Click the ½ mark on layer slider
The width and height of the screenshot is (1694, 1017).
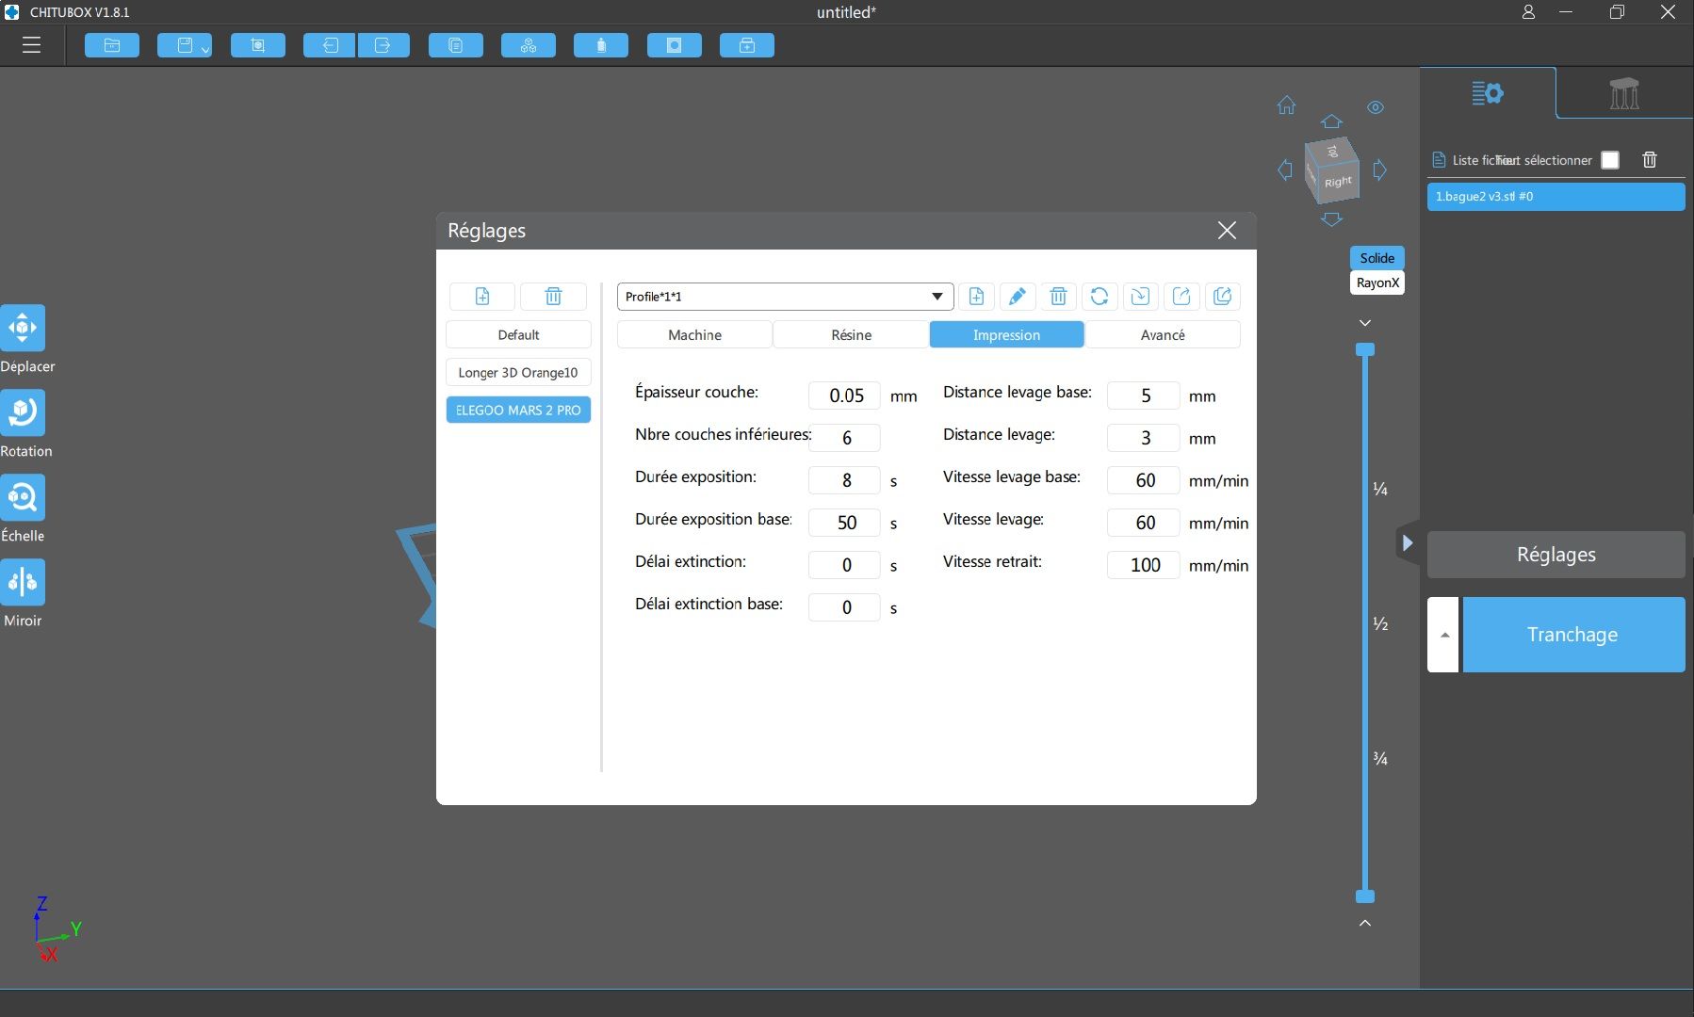tap(1380, 623)
